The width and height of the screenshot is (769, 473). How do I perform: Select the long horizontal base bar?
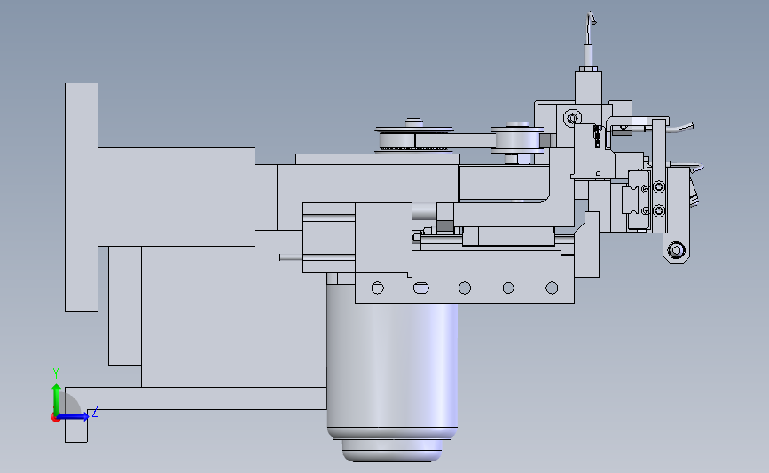[x=196, y=398]
